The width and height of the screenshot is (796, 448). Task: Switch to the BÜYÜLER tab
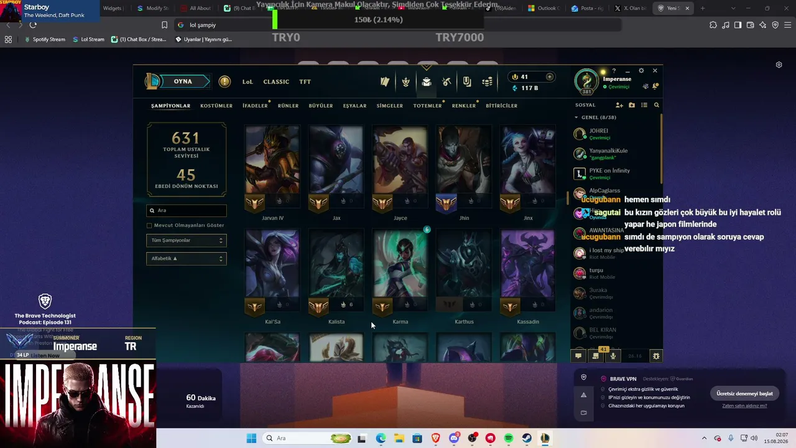click(x=321, y=106)
